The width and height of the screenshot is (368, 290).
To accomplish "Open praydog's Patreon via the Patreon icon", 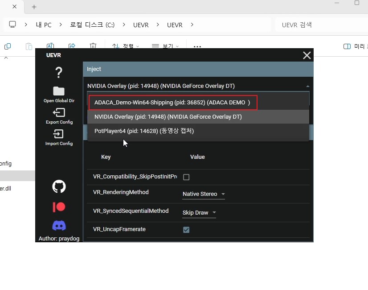I will click(58, 207).
